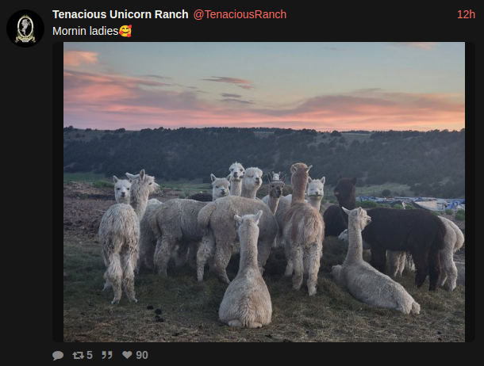The width and height of the screenshot is (484, 366).
Task: Open the Tenacious Unicorn Ranch display name
Action: (x=121, y=14)
